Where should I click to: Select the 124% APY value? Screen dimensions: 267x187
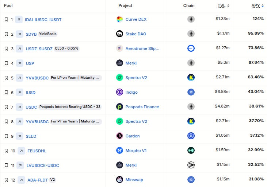(258, 19)
